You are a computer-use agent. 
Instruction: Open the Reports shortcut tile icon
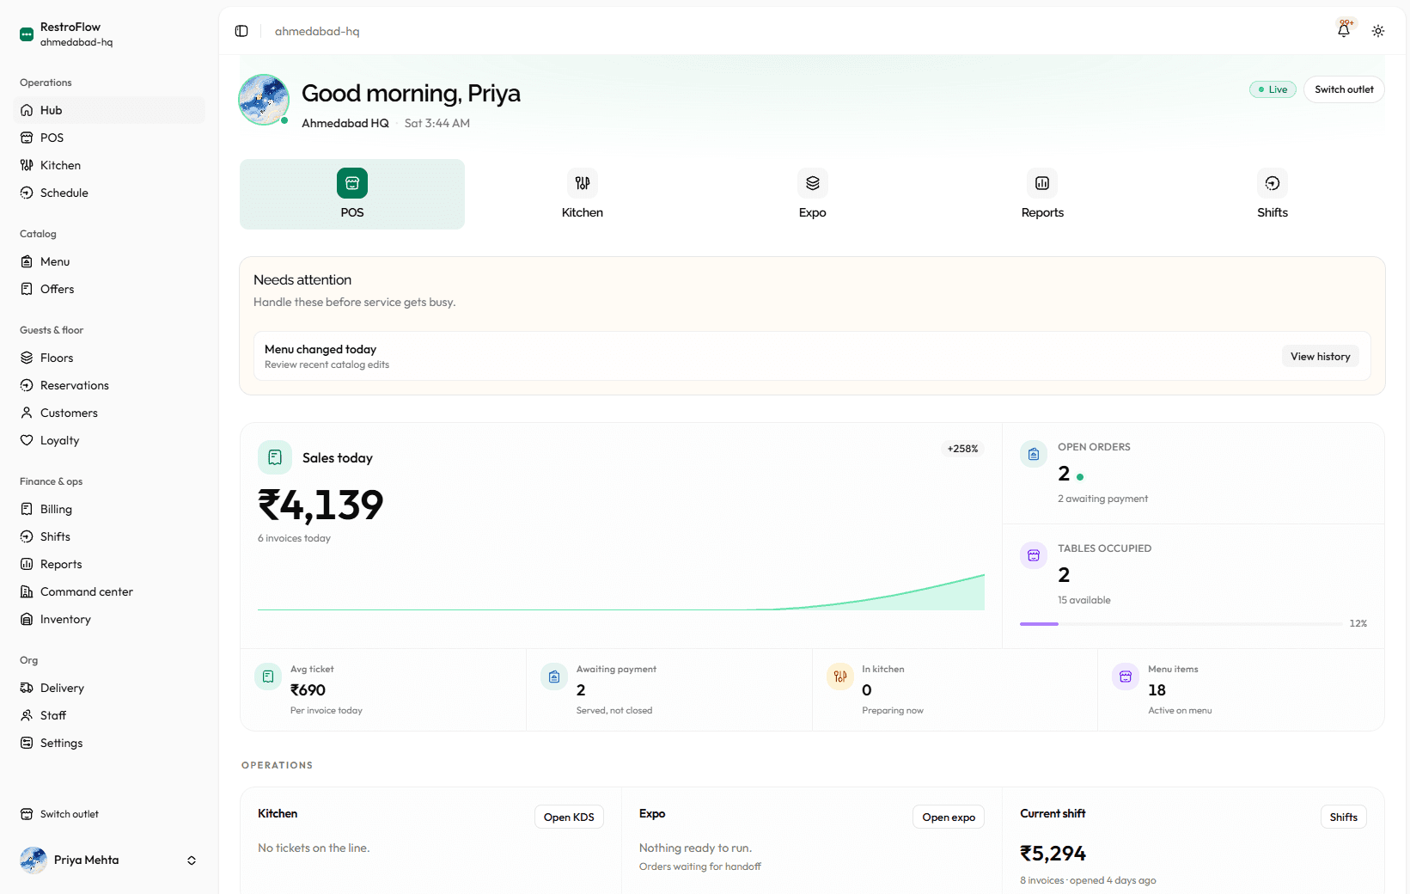[x=1042, y=183]
